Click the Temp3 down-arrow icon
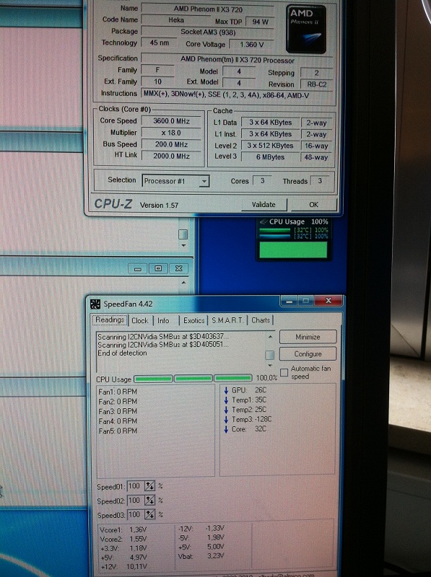 (226, 420)
